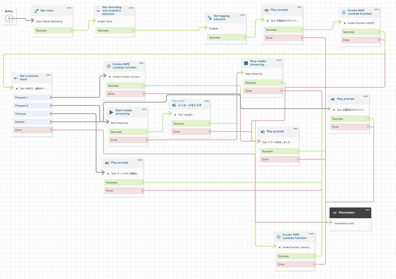Viewport: 396px width, 279px height.
Task: Open three-dot menu on the saveCo Lambda block
Action: coord(311,234)
